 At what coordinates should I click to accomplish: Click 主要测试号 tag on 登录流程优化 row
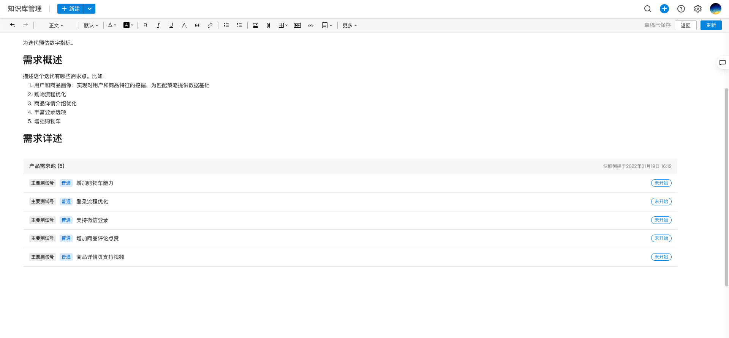tap(43, 202)
